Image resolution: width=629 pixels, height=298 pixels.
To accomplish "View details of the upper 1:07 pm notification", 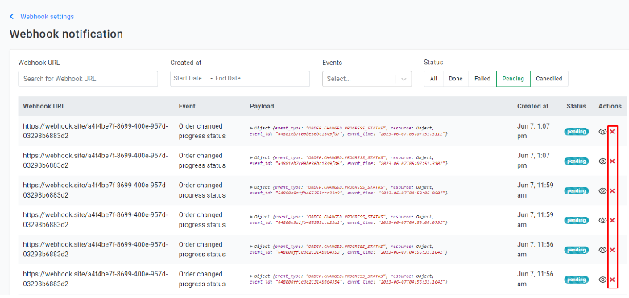I will pos(602,132).
